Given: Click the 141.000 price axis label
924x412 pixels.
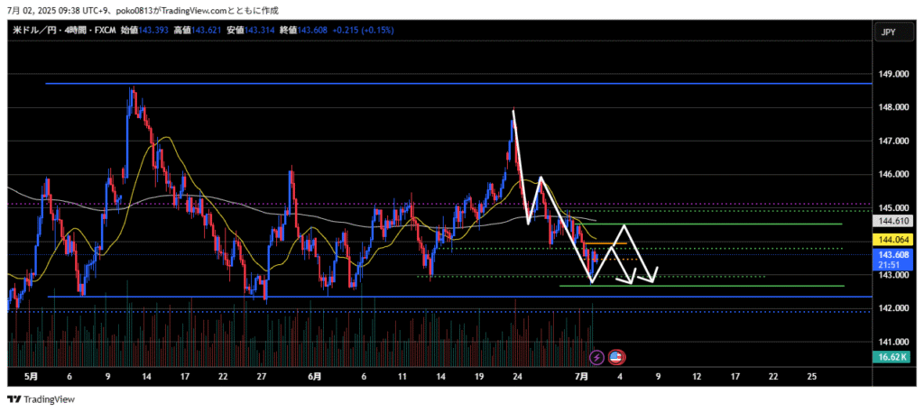Looking at the screenshot, I should tap(892, 343).
